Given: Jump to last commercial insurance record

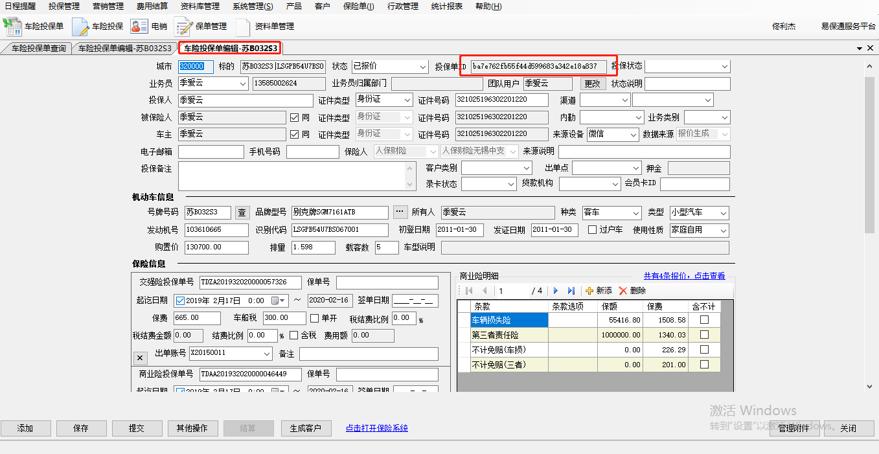Looking at the screenshot, I should click(571, 291).
